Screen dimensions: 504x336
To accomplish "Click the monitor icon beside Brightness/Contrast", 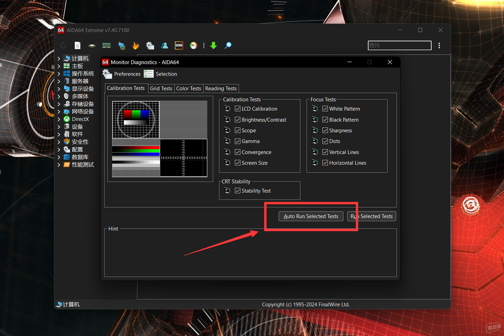I will click(227, 119).
